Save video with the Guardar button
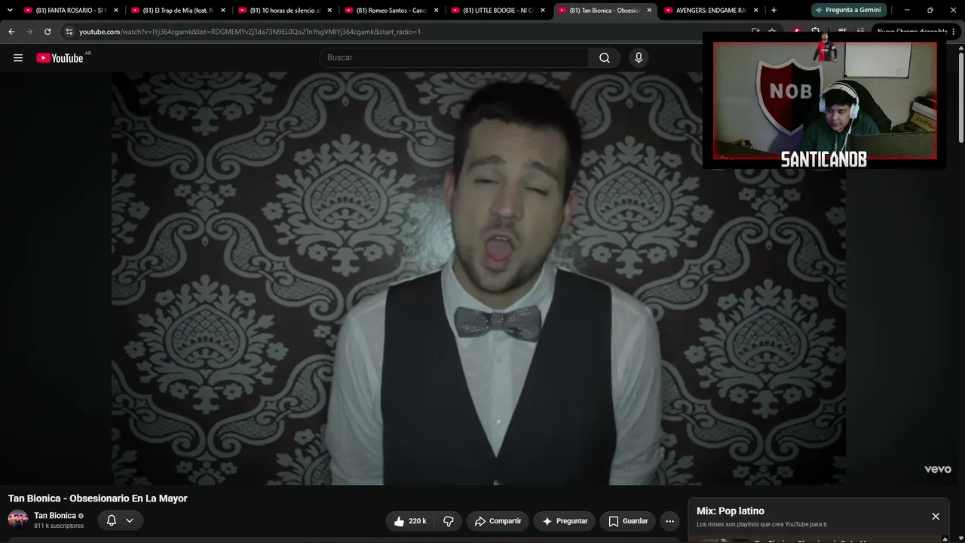This screenshot has height=543, width=965. tap(628, 521)
